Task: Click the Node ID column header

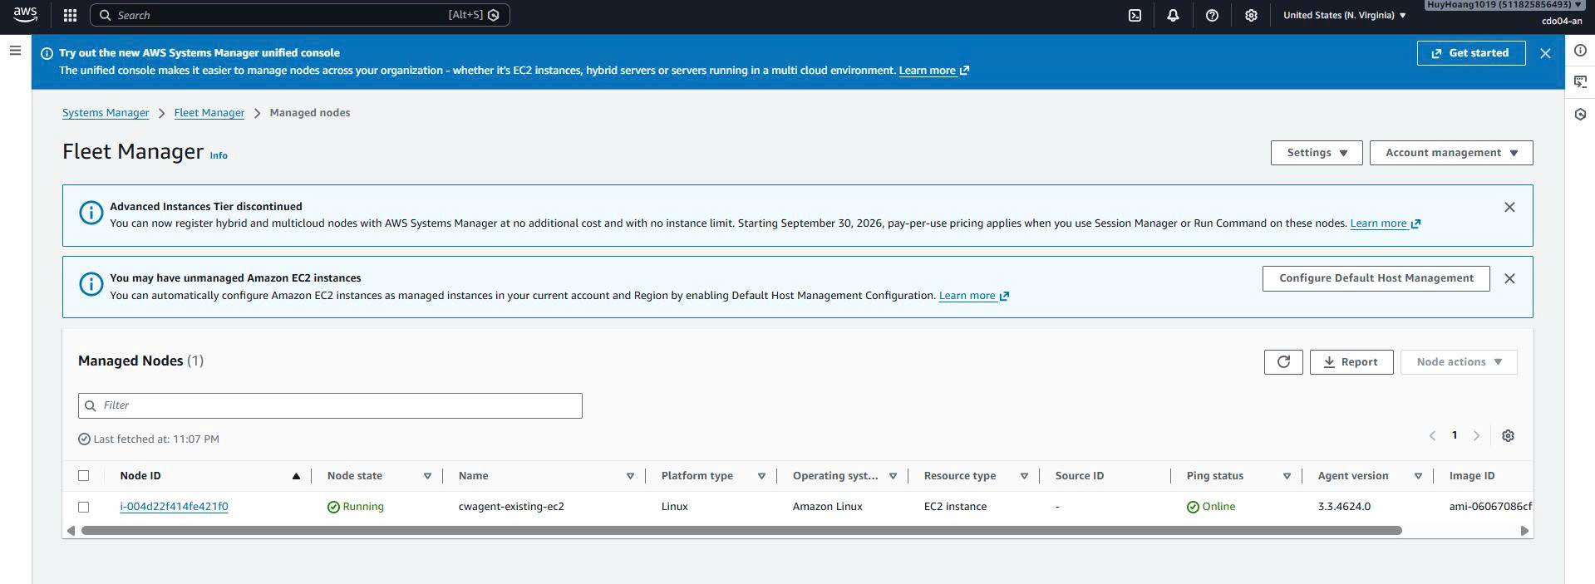Action: click(140, 476)
